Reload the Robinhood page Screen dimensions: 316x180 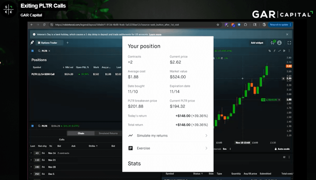click(44, 25)
